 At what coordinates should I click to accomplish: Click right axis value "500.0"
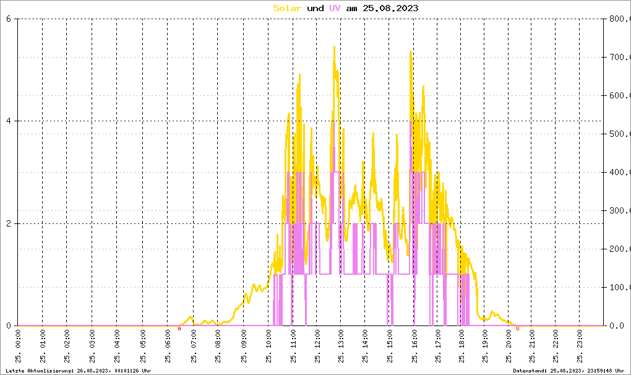[619, 134]
